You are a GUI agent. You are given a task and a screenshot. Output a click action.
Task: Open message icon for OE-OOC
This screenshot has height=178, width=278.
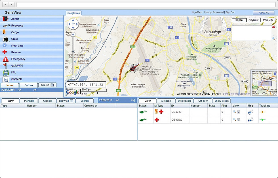250,120
